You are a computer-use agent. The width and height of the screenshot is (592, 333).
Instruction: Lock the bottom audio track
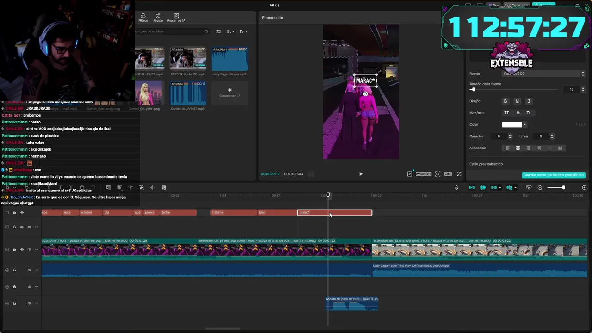pos(14,303)
